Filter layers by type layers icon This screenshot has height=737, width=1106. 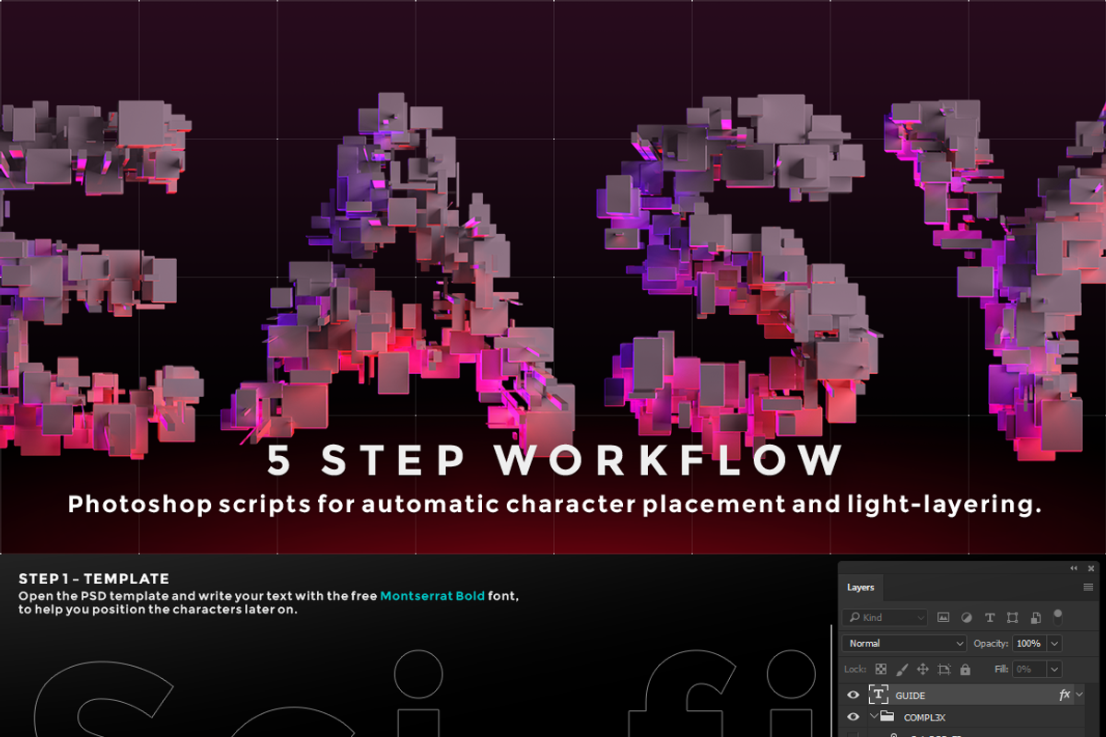pyautogui.click(x=990, y=617)
